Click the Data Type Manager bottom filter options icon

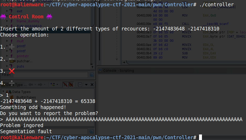pos(92,132)
